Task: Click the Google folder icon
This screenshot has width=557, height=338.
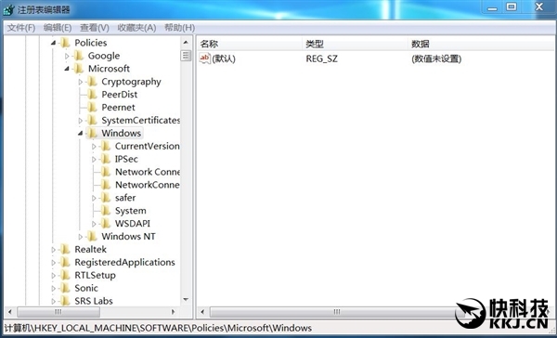Action: tap(79, 56)
